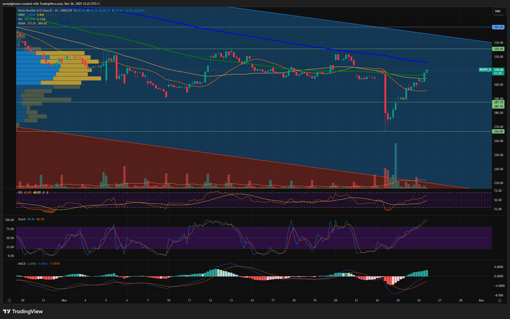Screen dimensions: 510x319
Task: Click the VRVP indicator legend
Action: [x=21, y=15]
